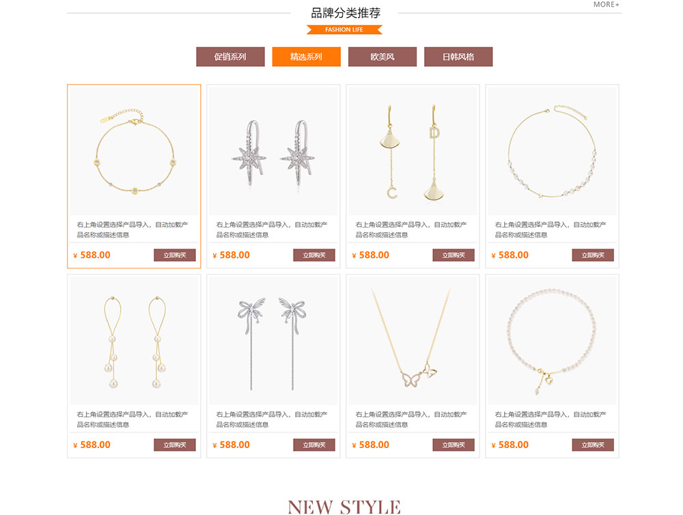The height and width of the screenshot is (515, 683).
Task: Open the silver star earrings image
Action: click(273, 151)
